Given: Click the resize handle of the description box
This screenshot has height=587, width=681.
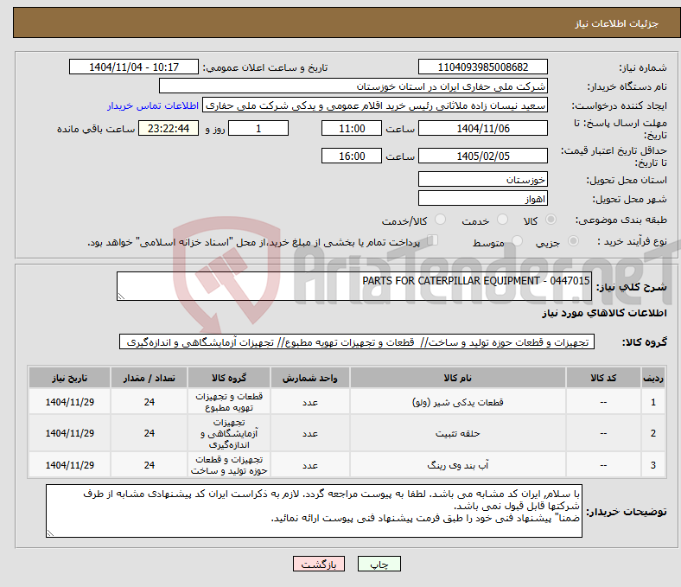Looking at the screenshot, I should [x=121, y=296].
